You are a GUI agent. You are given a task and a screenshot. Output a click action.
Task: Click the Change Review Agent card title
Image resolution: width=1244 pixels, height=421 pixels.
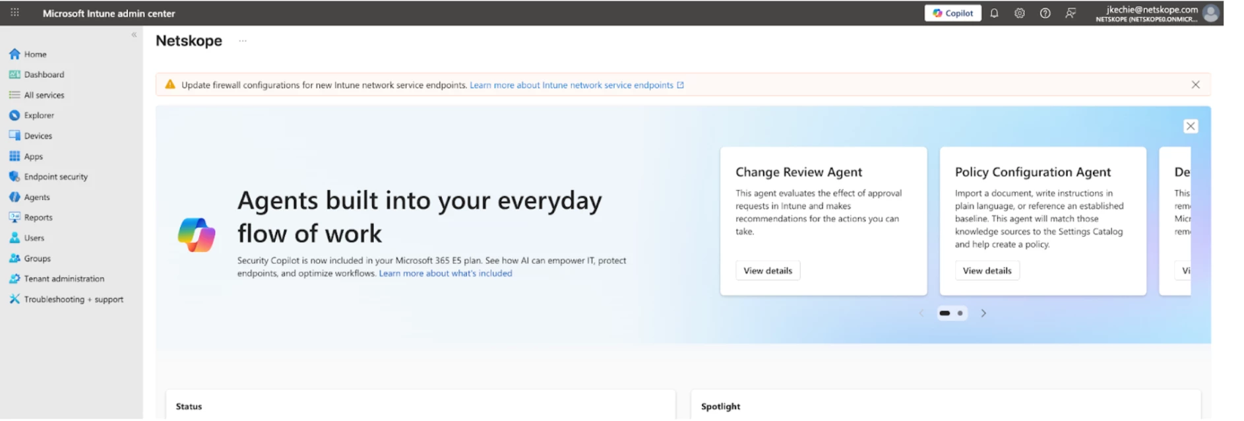pos(799,172)
